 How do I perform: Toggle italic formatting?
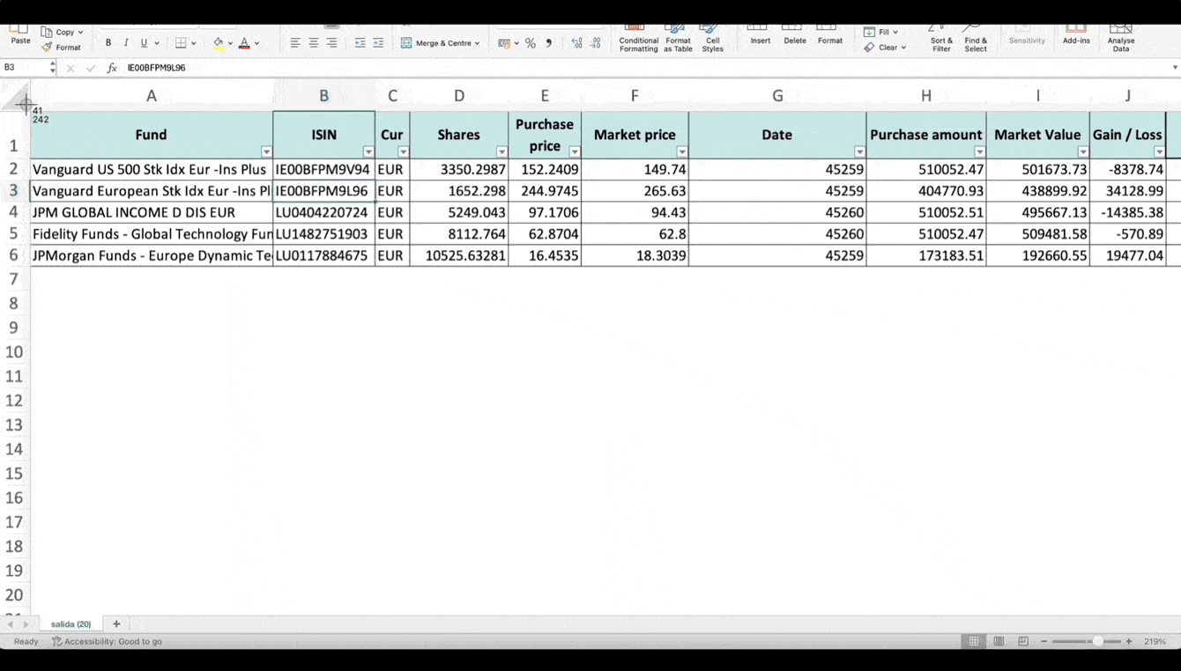coord(126,42)
